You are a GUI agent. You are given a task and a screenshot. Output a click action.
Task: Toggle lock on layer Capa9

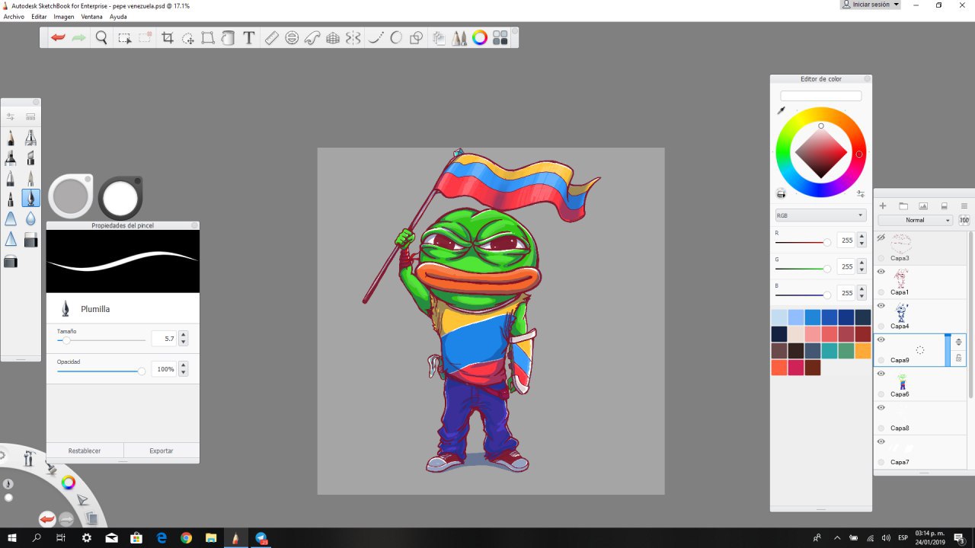click(959, 358)
